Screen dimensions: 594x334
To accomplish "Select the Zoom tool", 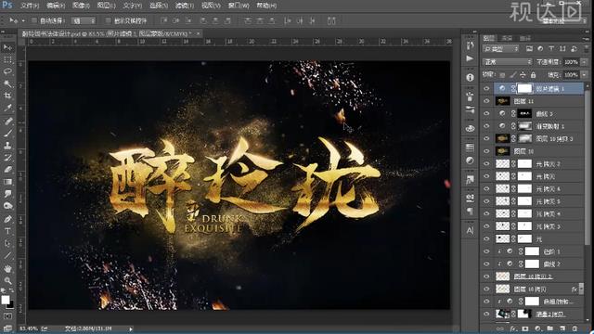I will point(7,280).
